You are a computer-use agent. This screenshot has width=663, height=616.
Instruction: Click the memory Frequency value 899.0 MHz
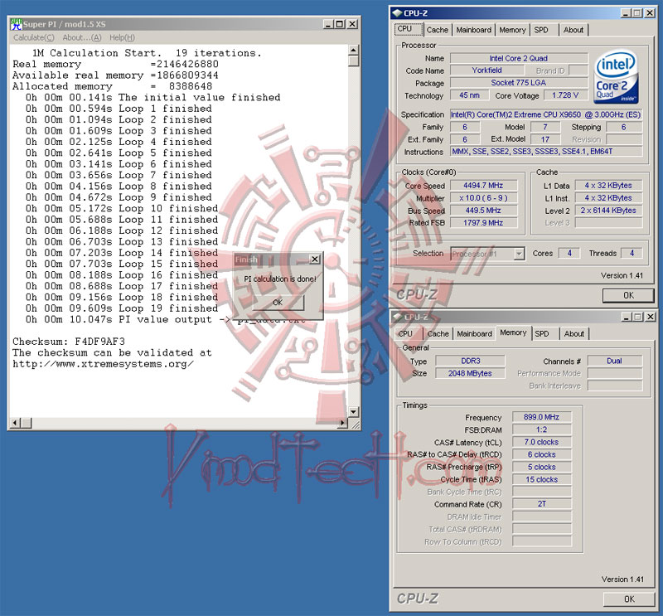click(542, 417)
